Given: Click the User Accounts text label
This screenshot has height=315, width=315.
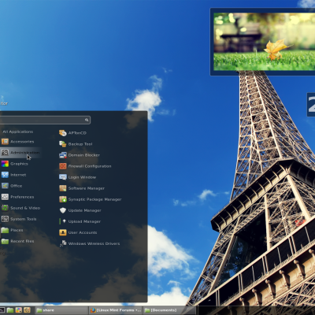Looking at the screenshot, I should tap(83, 232).
